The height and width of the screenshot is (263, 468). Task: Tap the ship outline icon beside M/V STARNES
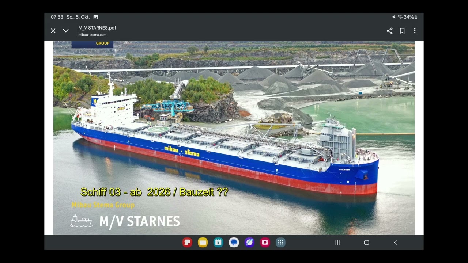pos(81,221)
